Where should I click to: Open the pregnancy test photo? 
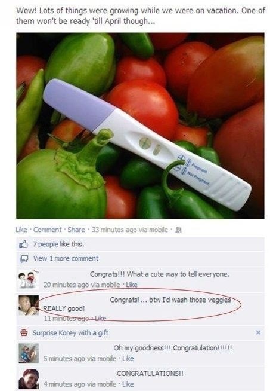pyautogui.click(x=140, y=126)
